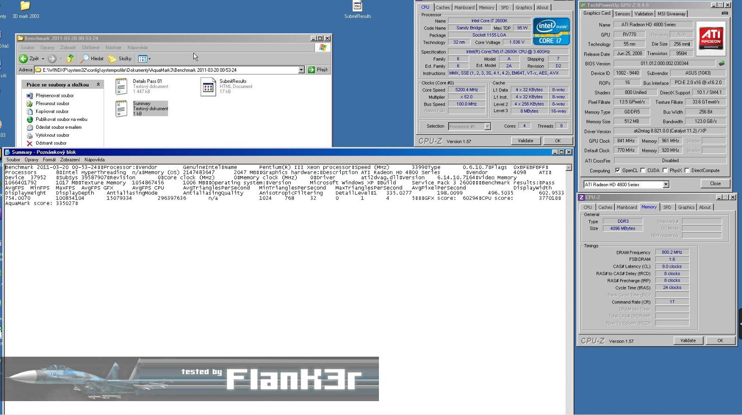Screen dimensions: 742x415
Task: Click Přejmenovat soubor task icon
Action: coord(30,96)
